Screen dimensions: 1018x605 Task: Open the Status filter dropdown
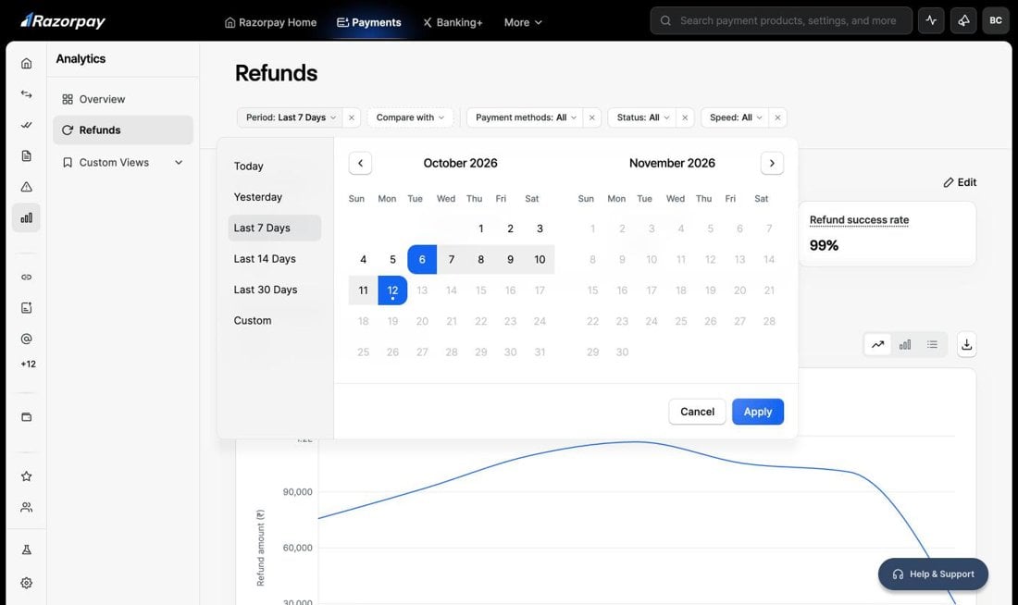tap(643, 117)
